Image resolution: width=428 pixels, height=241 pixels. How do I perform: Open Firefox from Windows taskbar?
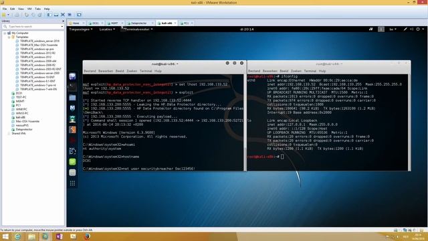87,236
